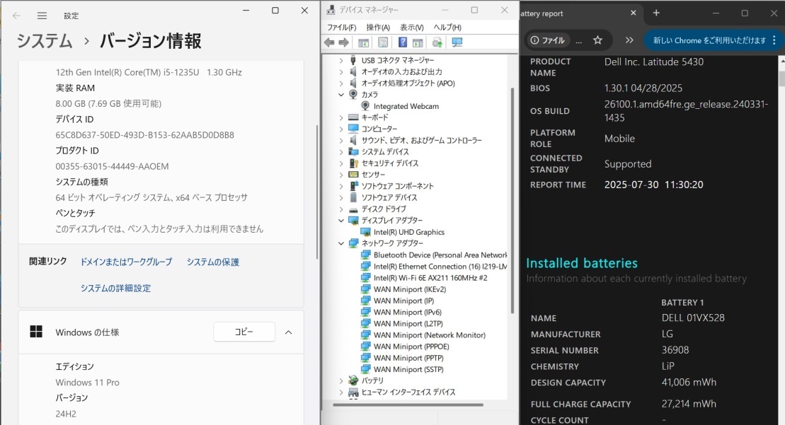Click Scan for hardware changes monitor icon

pyautogui.click(x=457, y=42)
